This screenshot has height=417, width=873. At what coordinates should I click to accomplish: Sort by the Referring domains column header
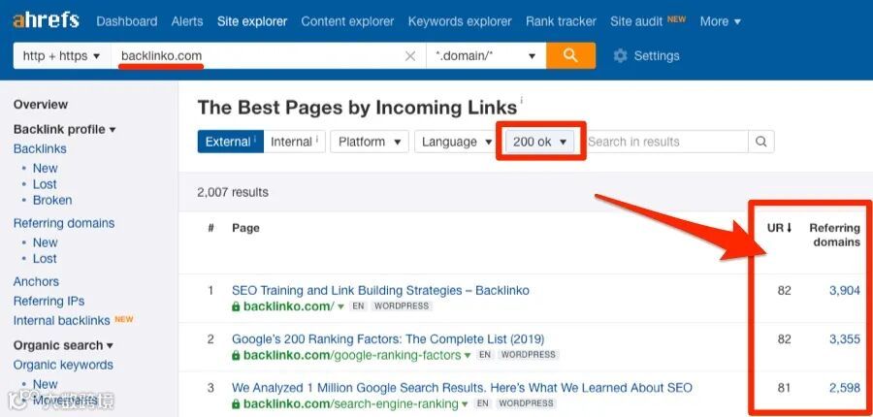click(x=834, y=235)
